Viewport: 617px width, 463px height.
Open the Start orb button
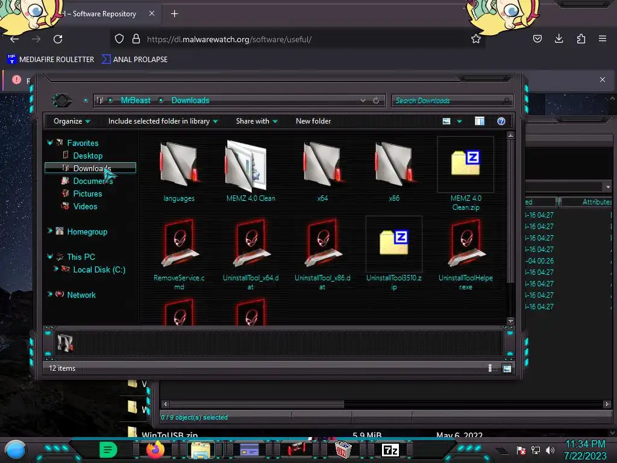click(16, 450)
